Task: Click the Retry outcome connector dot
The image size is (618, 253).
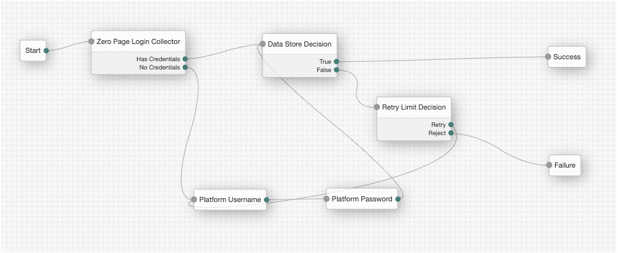Action: pos(451,124)
